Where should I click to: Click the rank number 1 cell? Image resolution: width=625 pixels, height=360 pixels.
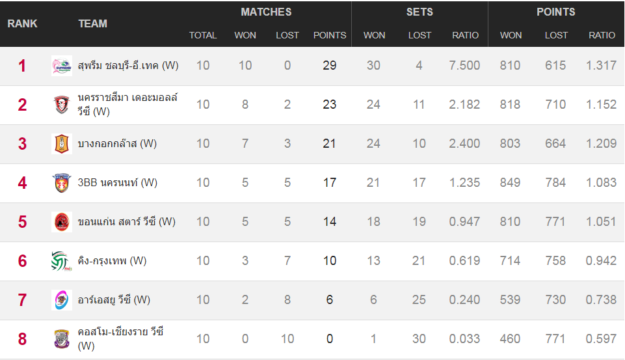pyautogui.click(x=22, y=66)
